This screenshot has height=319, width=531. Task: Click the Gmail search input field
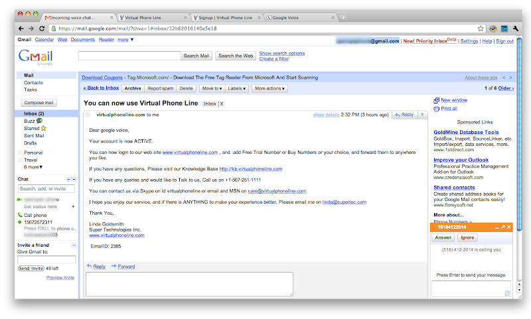pos(129,56)
